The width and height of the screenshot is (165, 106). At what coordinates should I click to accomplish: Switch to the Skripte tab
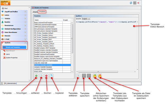35,12
